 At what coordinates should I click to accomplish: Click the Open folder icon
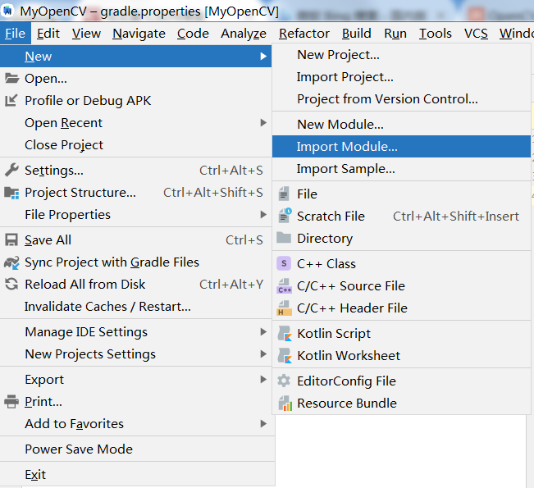click(x=12, y=78)
